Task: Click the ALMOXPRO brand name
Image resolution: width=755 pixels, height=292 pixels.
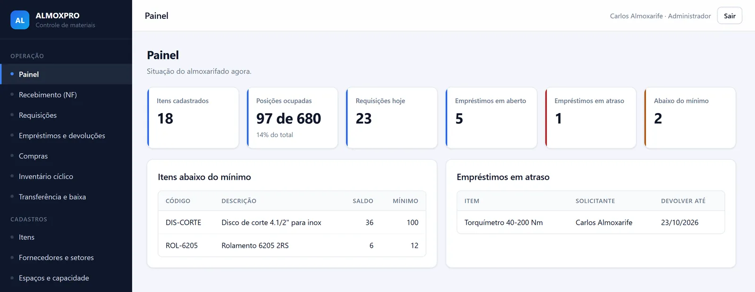Action: pos(58,16)
